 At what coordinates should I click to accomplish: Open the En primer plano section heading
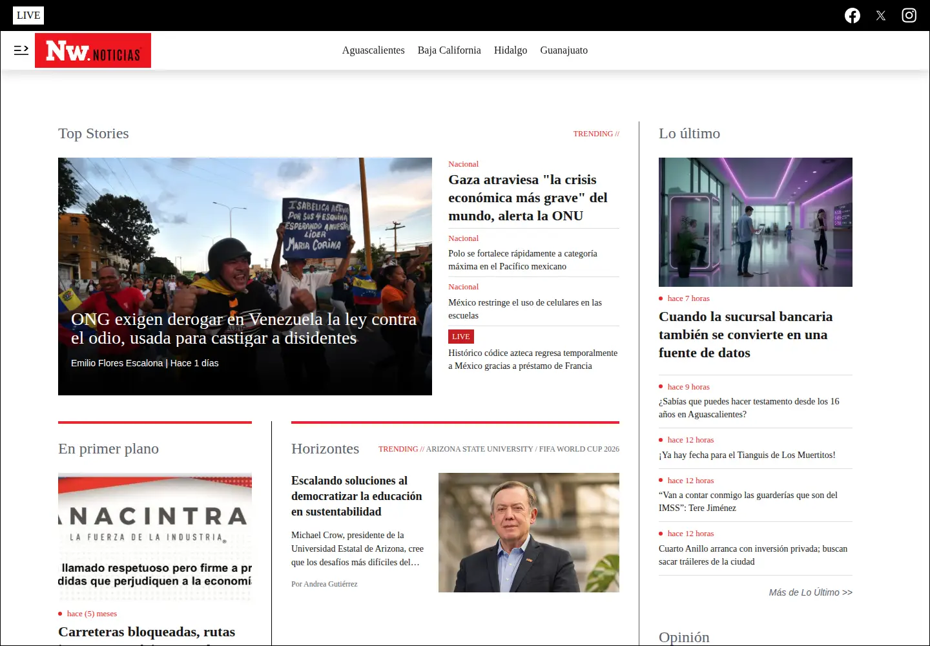click(x=108, y=448)
